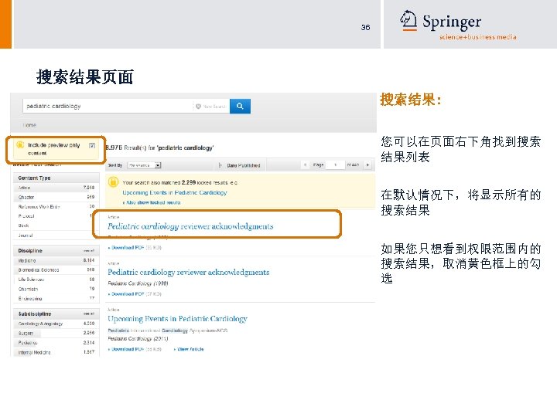Filter Content Type by Journal
This screenshot has height=417, width=557.
pos(56,235)
